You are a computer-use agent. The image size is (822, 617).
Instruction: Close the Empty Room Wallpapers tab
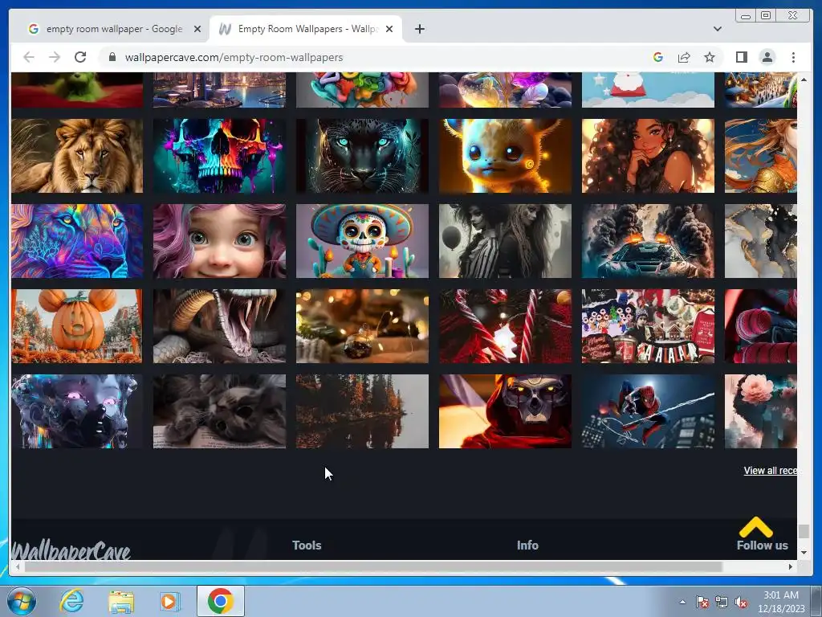tap(389, 29)
